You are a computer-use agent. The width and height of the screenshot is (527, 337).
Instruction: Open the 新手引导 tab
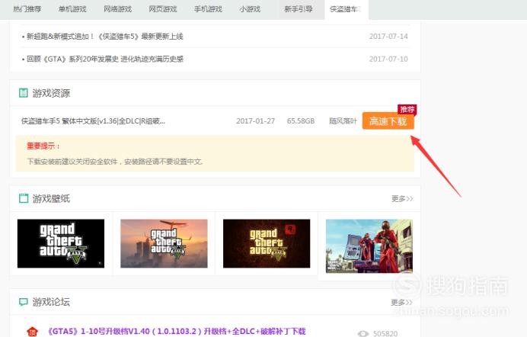click(x=299, y=9)
